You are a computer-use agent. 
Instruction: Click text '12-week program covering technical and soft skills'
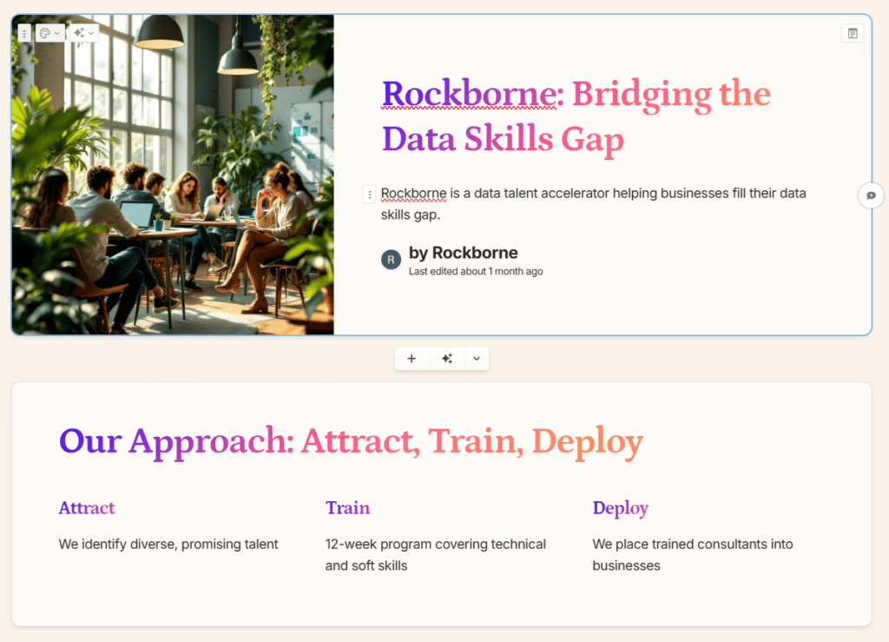point(436,554)
